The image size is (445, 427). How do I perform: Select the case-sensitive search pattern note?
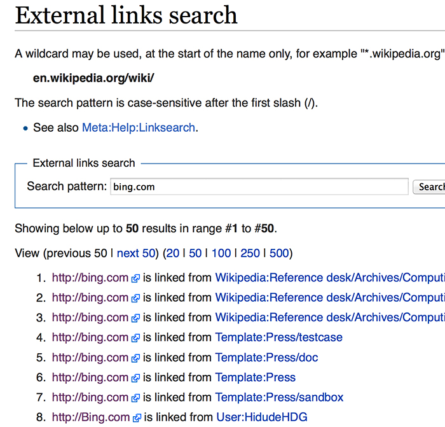tap(167, 103)
